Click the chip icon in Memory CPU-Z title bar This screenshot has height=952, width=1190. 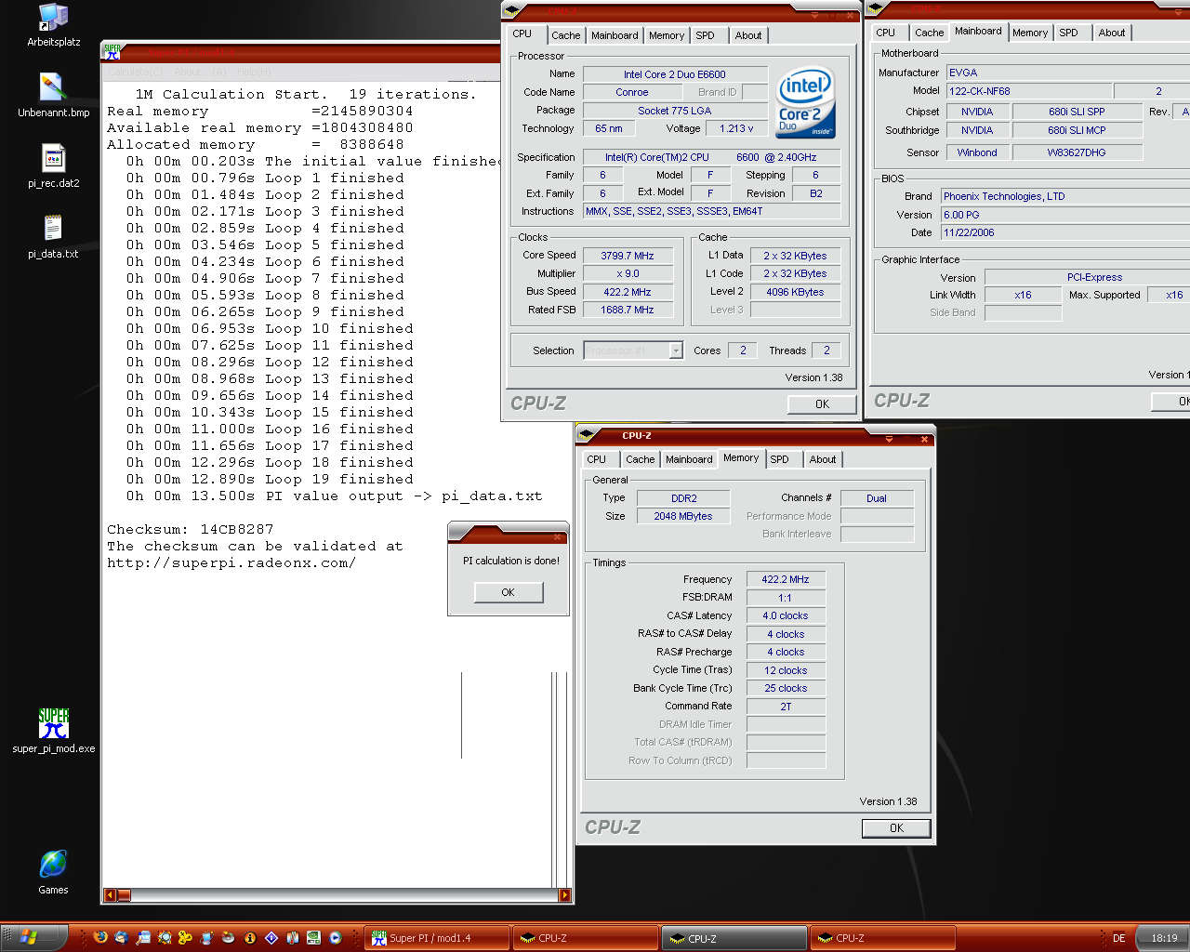coord(586,434)
